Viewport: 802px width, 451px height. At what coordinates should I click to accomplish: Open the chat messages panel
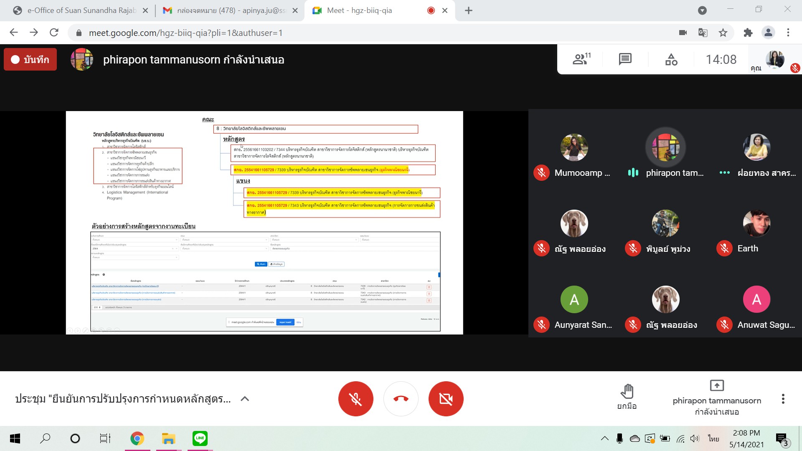pyautogui.click(x=625, y=59)
